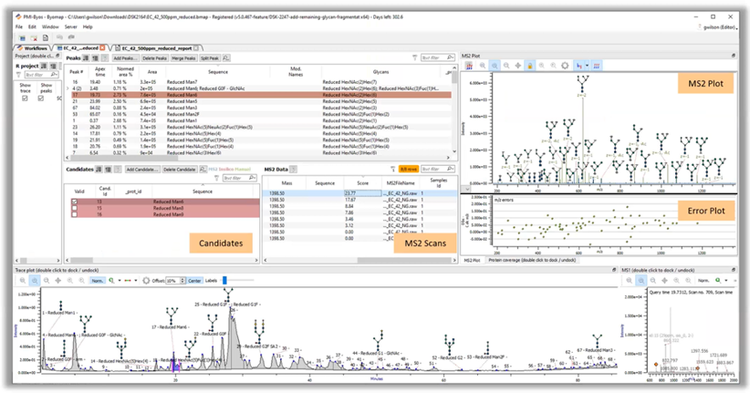Click the Norm. toggle in trace plot
Viewport: 750px width, 393px height.
click(x=98, y=281)
